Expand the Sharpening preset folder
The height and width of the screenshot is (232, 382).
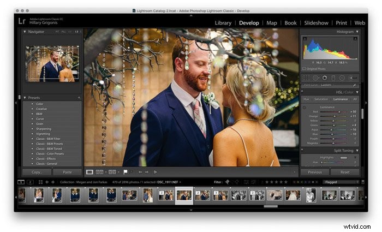coord(32,129)
